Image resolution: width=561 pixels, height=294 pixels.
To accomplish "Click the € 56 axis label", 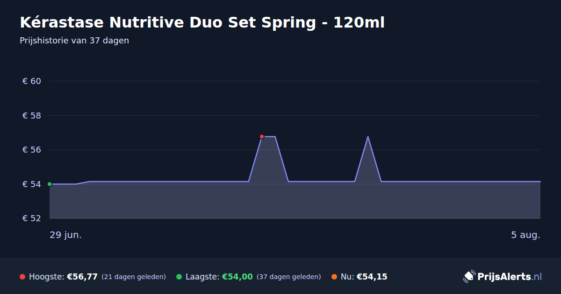I will 32,150.
